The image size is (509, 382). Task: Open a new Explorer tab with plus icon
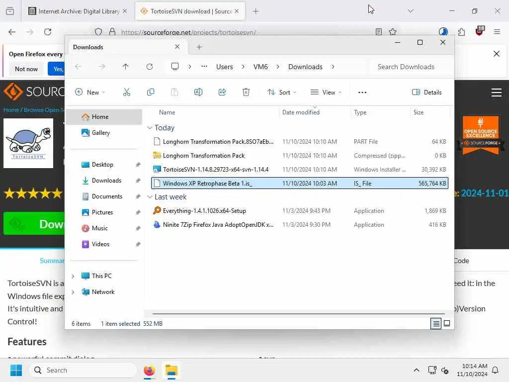point(199,47)
